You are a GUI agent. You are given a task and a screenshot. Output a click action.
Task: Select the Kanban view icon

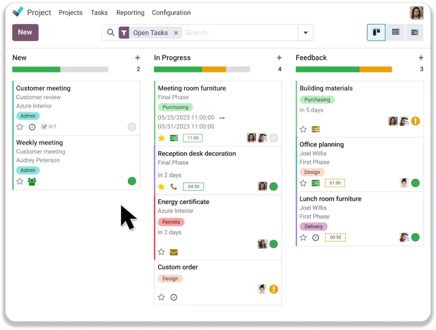pyautogui.click(x=376, y=32)
